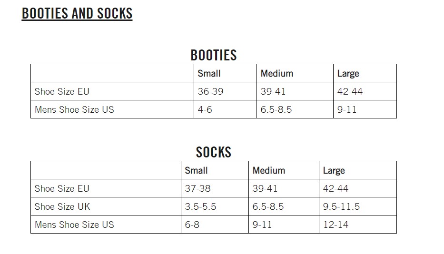Click the 6.5-8.5 cell in the Booties table
The height and width of the screenshot is (254, 444).
click(x=276, y=109)
